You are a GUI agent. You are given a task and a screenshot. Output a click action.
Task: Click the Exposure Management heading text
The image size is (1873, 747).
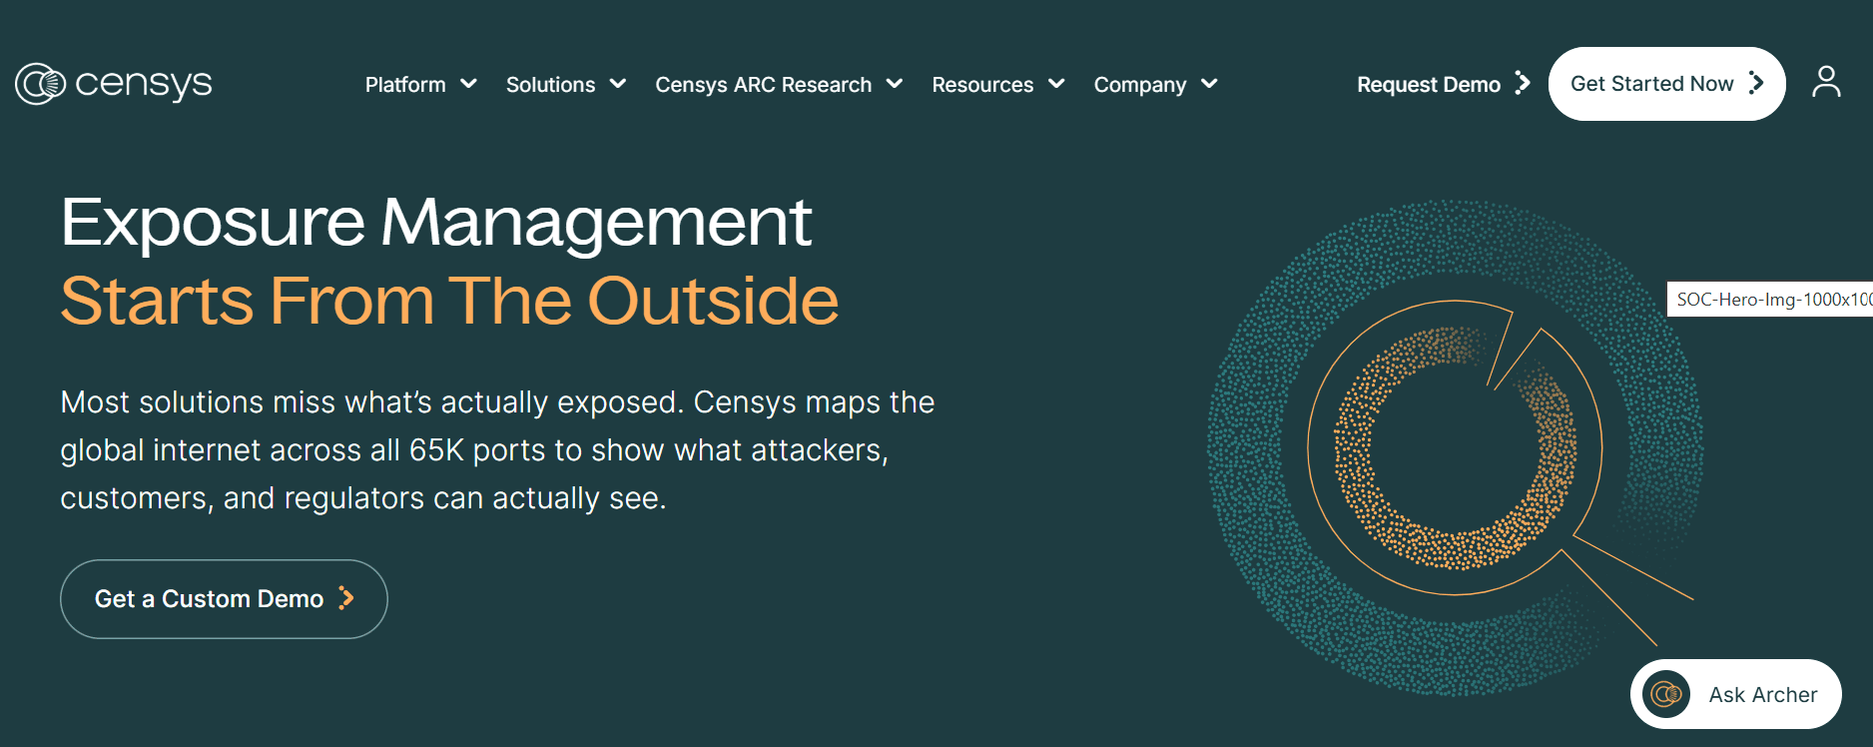(x=436, y=222)
